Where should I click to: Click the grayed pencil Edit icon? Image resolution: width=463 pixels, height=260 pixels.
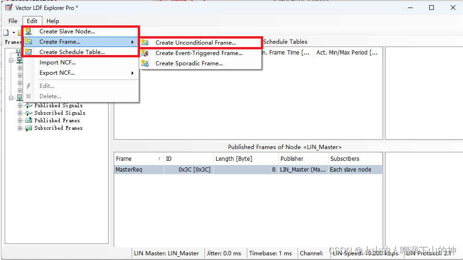(28, 86)
